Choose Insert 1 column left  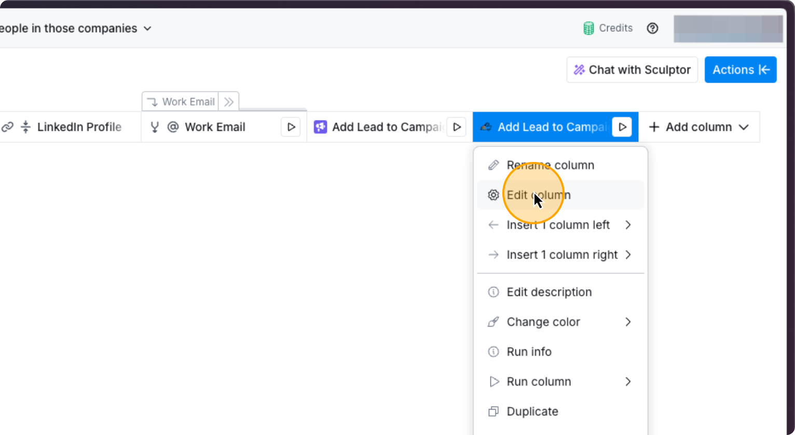(x=558, y=225)
